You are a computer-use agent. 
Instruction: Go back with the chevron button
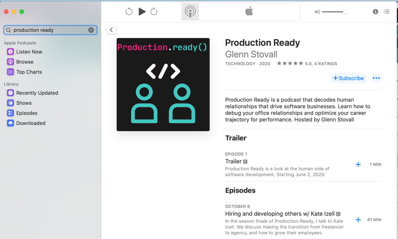[112, 30]
